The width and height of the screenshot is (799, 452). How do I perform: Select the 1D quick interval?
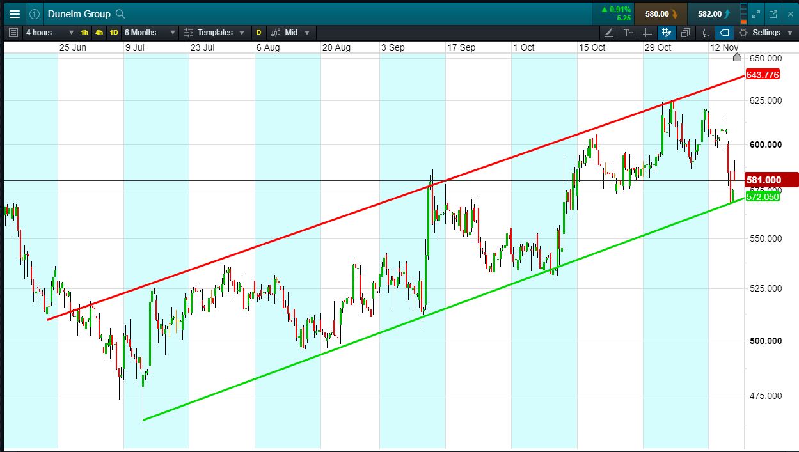pos(114,33)
